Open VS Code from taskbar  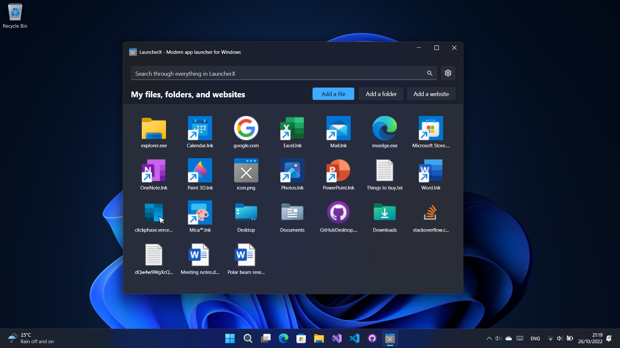coord(354,338)
